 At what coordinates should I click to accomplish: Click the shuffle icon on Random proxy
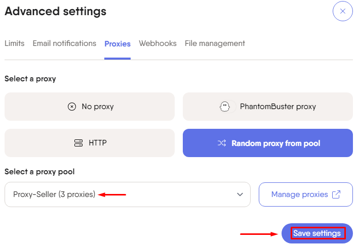[x=222, y=143]
